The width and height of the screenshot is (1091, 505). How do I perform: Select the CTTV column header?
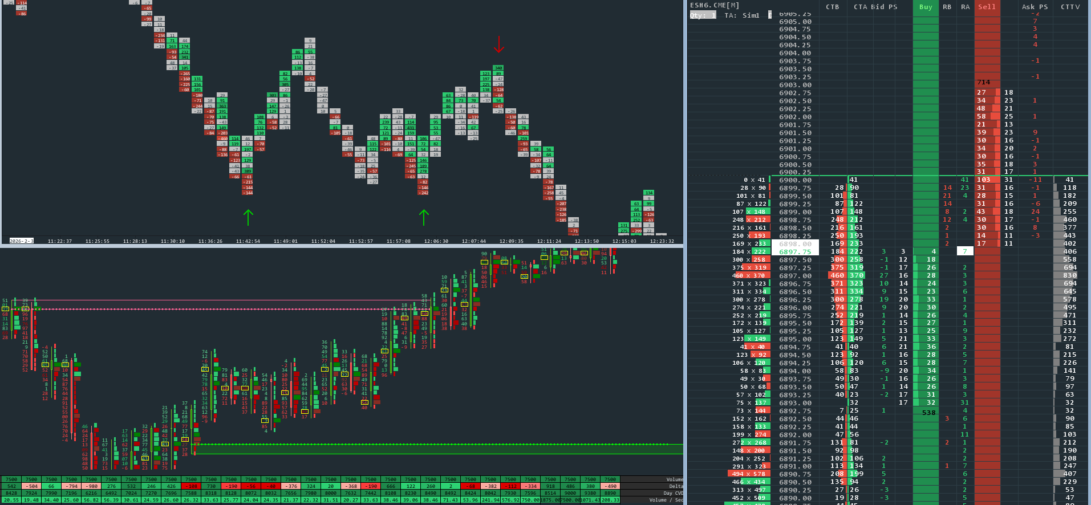click(1070, 7)
